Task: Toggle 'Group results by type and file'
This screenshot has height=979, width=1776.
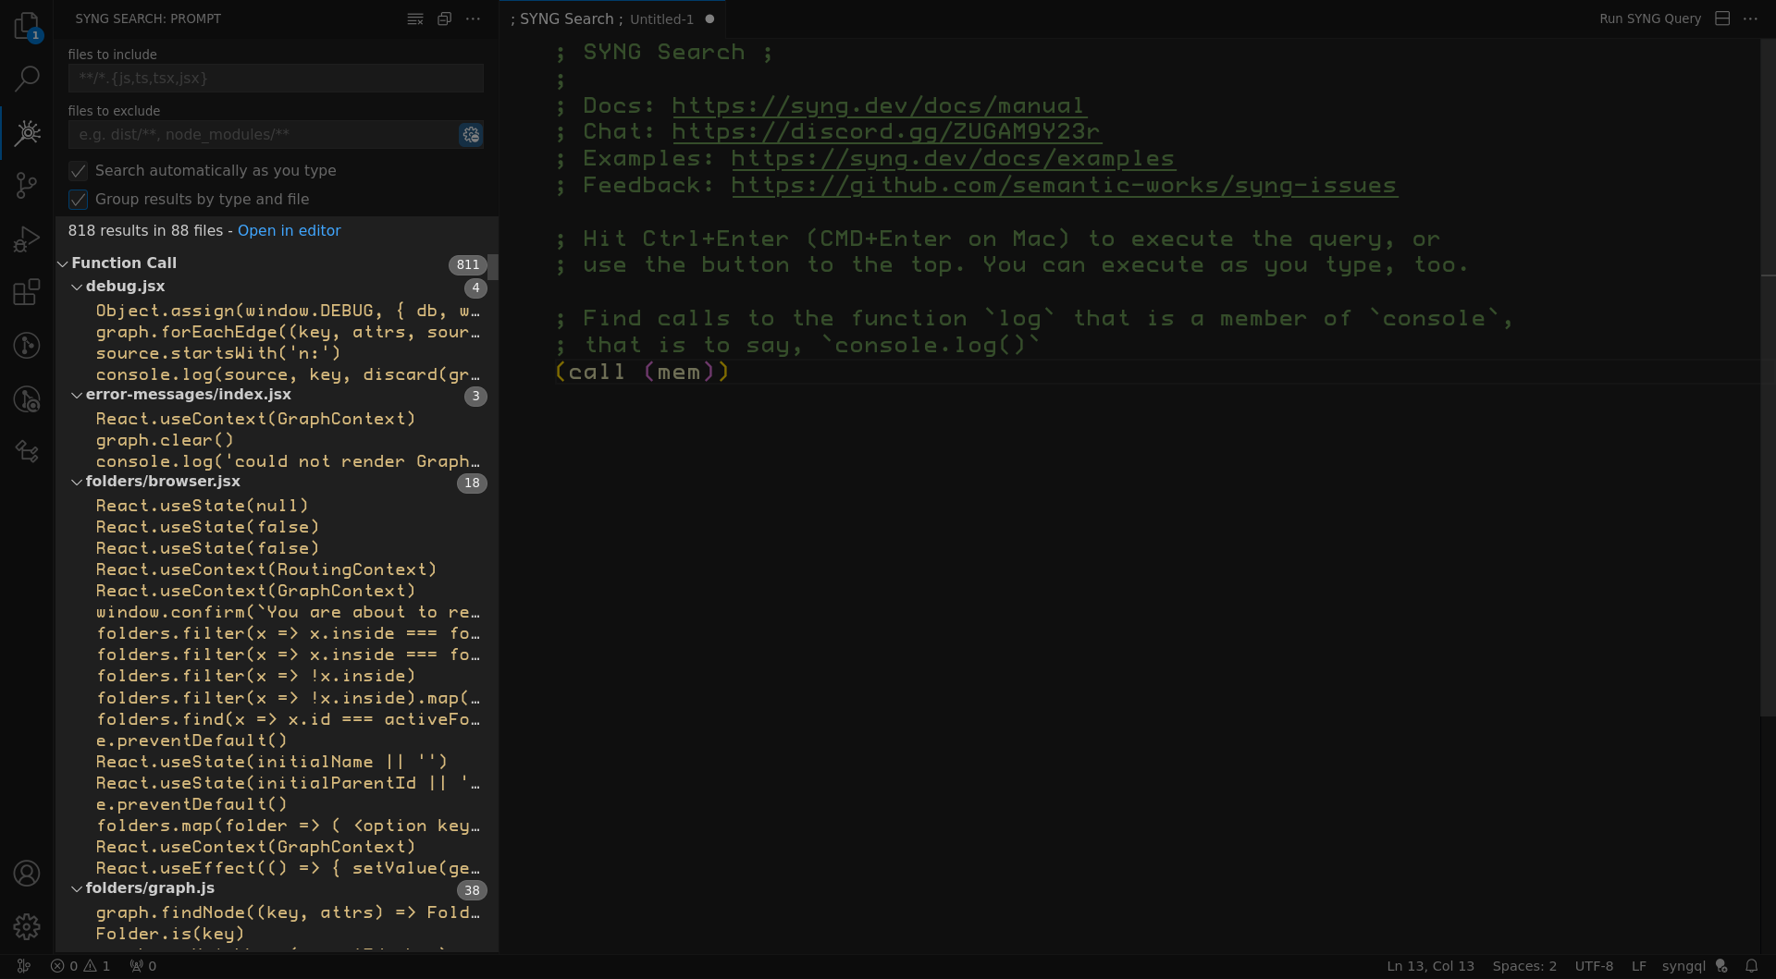Action: click(x=79, y=200)
